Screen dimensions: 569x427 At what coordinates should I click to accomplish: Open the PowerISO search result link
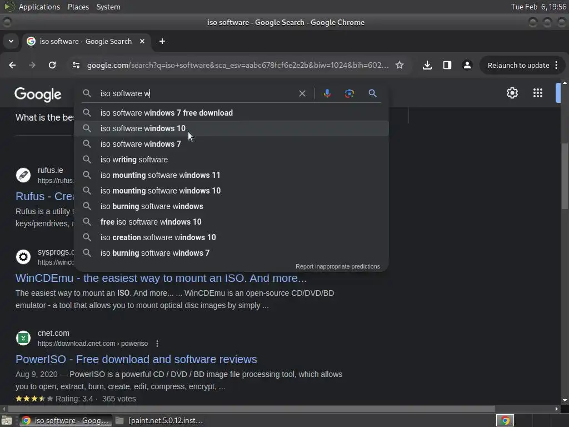pyautogui.click(x=136, y=359)
